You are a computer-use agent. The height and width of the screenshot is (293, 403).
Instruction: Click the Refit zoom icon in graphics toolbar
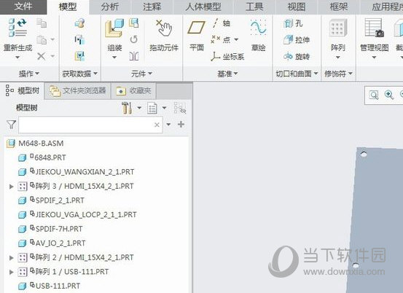click(374, 95)
